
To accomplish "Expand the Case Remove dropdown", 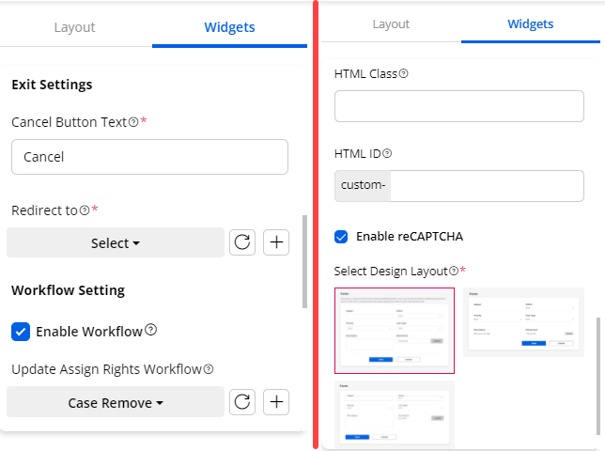I will (116, 402).
